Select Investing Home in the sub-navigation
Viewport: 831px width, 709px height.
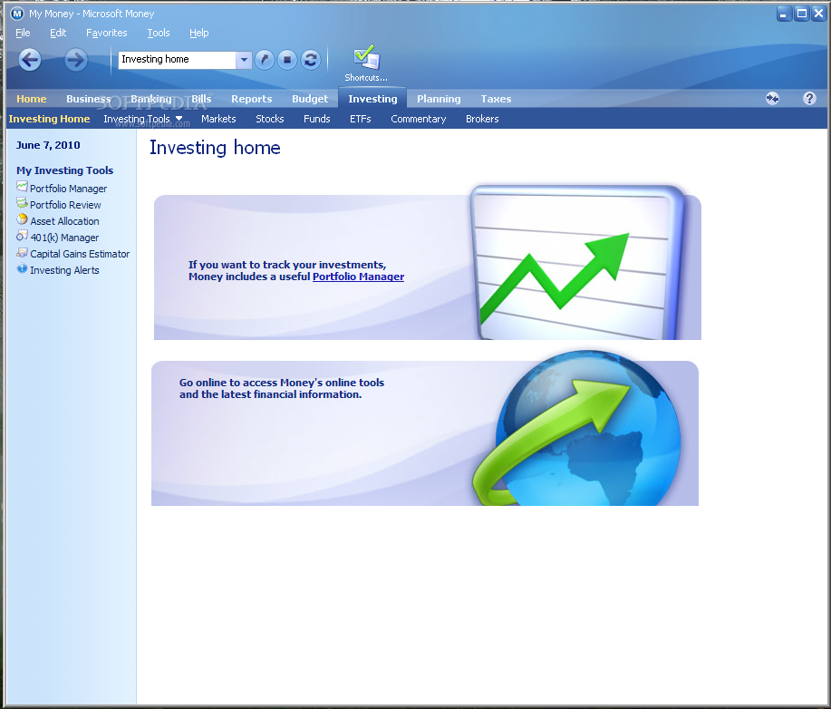pyautogui.click(x=49, y=119)
